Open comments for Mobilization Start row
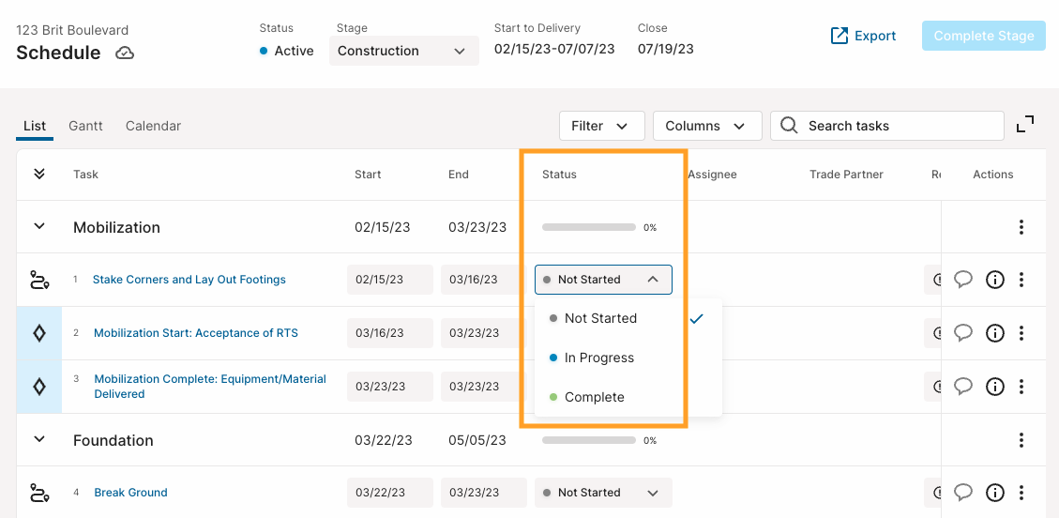This screenshot has width=1059, height=518. (x=963, y=332)
